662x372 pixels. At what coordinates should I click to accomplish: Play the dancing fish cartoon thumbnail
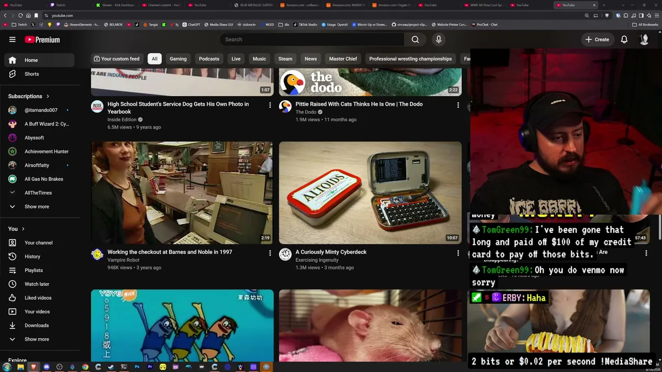[x=182, y=326]
